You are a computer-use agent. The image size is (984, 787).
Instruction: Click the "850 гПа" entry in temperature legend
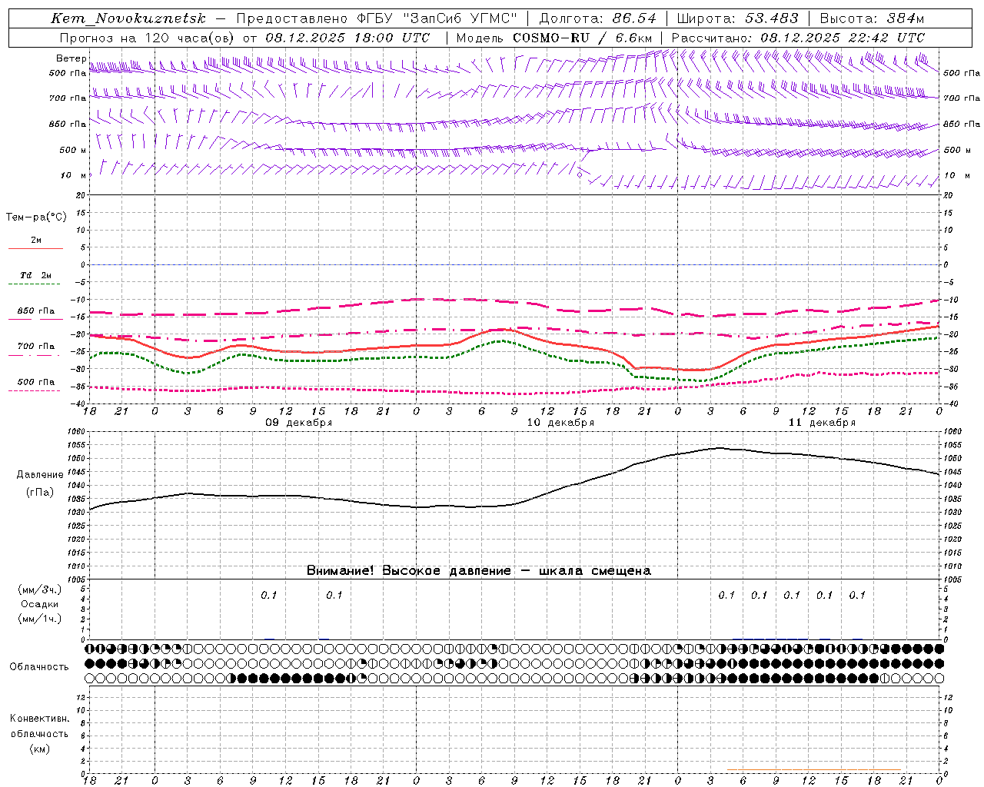point(35,311)
